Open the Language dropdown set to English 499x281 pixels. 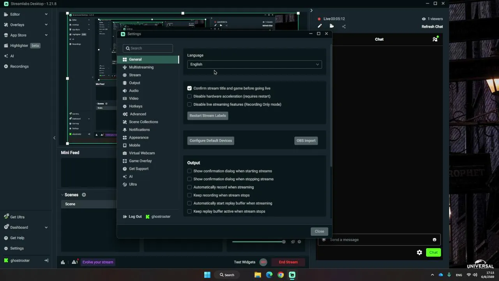[255, 64]
